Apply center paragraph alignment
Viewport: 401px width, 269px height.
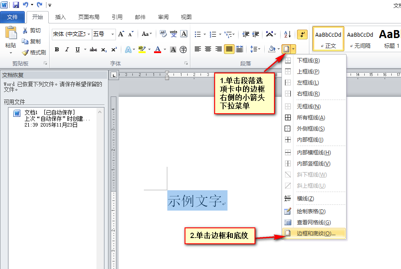208,49
